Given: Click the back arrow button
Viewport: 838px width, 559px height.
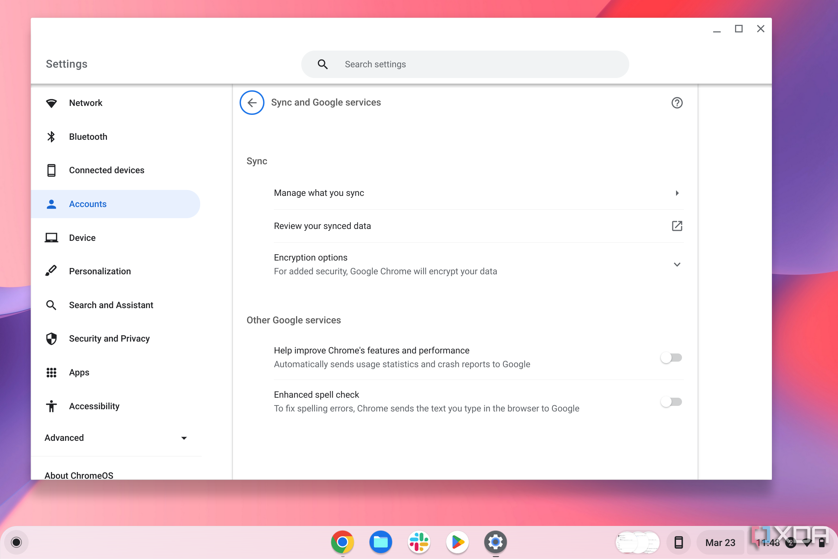Looking at the screenshot, I should (x=252, y=102).
